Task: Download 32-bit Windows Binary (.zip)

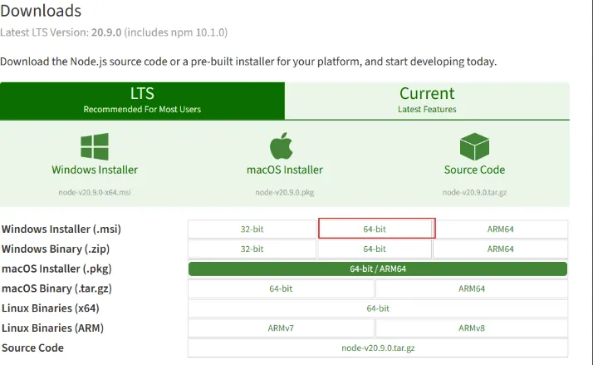Action: (252, 249)
